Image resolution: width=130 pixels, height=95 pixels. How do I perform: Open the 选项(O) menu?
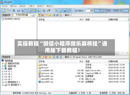click(x=41, y=6)
